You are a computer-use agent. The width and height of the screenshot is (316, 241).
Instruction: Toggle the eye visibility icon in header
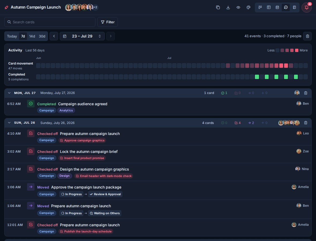(x=238, y=7)
